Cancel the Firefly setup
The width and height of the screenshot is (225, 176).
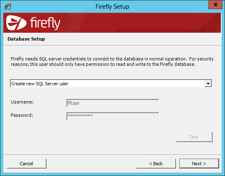point(27,164)
